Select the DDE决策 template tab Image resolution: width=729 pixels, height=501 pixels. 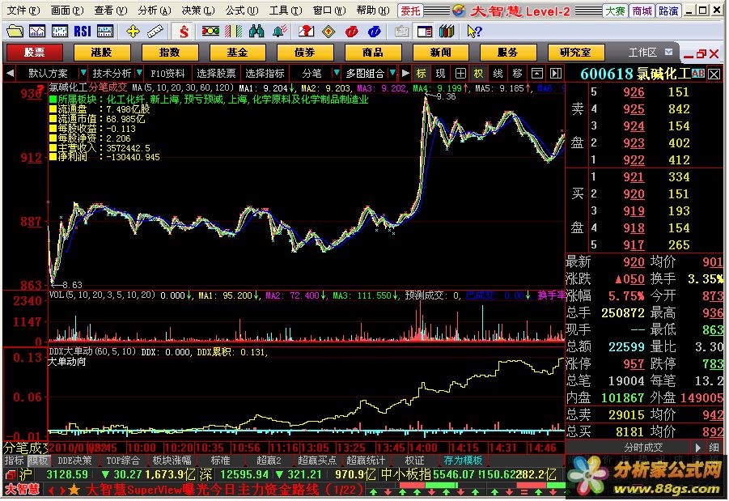click(74, 461)
